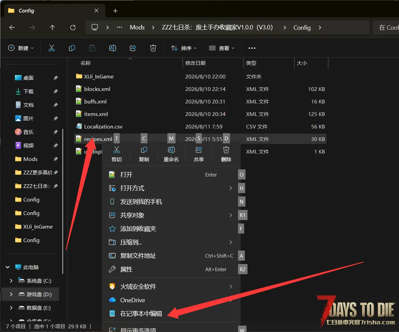399x332 pixels.
Task: Sort by the 修改日期 column header
Action: coord(195,63)
